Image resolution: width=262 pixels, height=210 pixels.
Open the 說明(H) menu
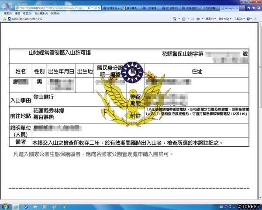tap(55, 14)
